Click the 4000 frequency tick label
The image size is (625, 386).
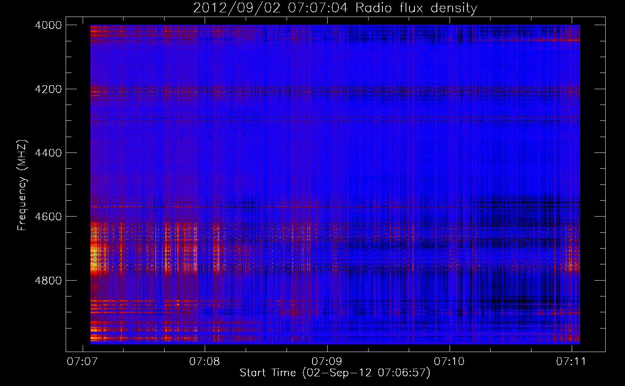(48, 25)
